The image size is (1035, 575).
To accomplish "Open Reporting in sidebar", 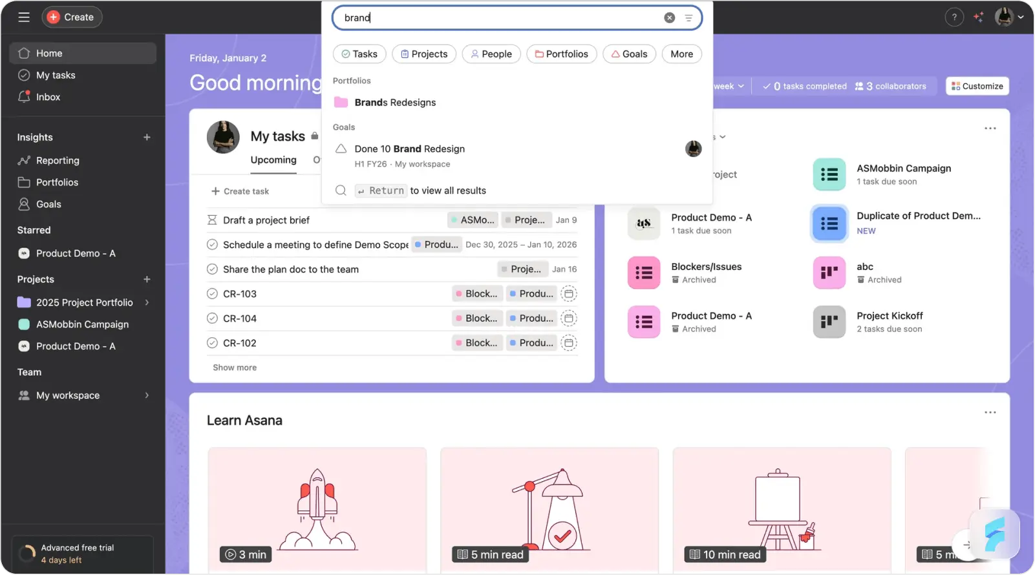I will (x=83, y=161).
